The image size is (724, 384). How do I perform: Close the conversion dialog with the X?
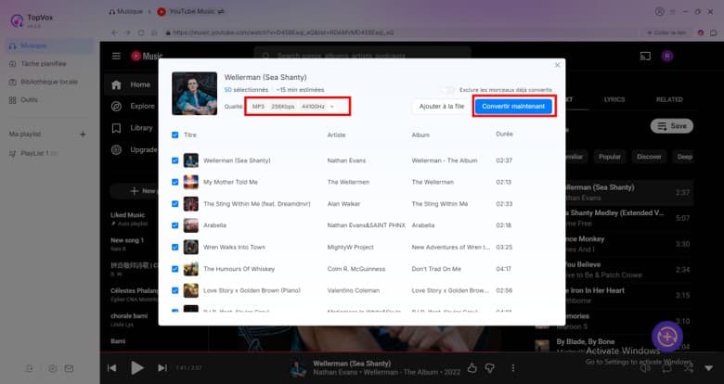point(557,65)
